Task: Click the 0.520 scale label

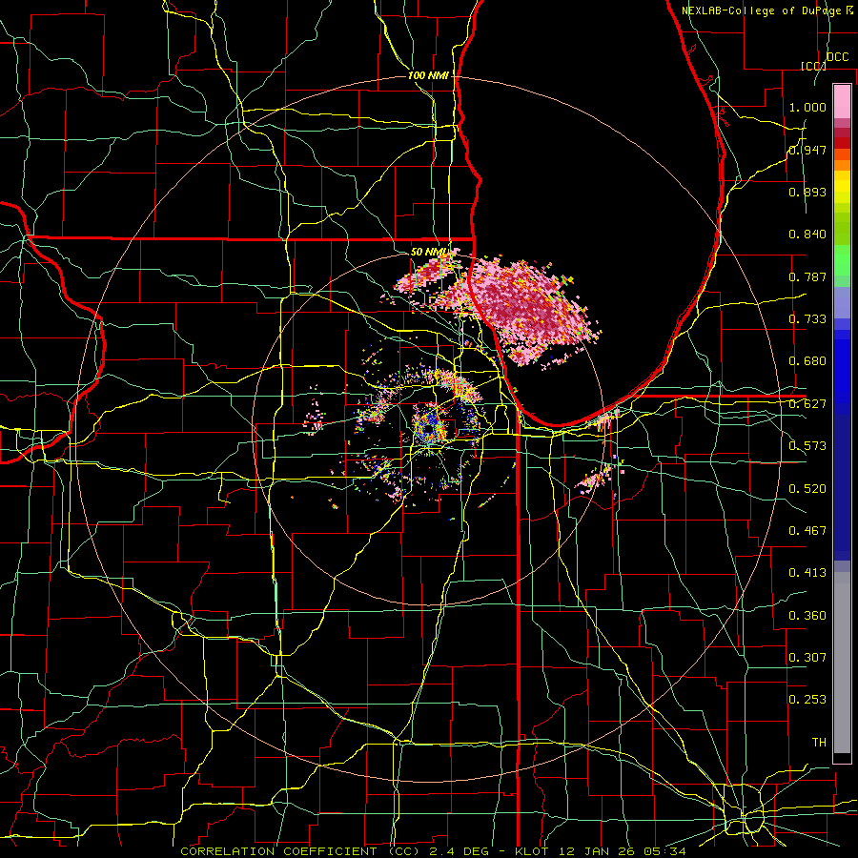Action: (x=807, y=489)
